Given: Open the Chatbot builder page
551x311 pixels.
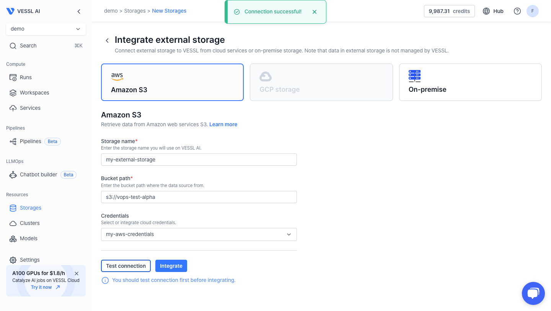Looking at the screenshot, I should click(38, 174).
